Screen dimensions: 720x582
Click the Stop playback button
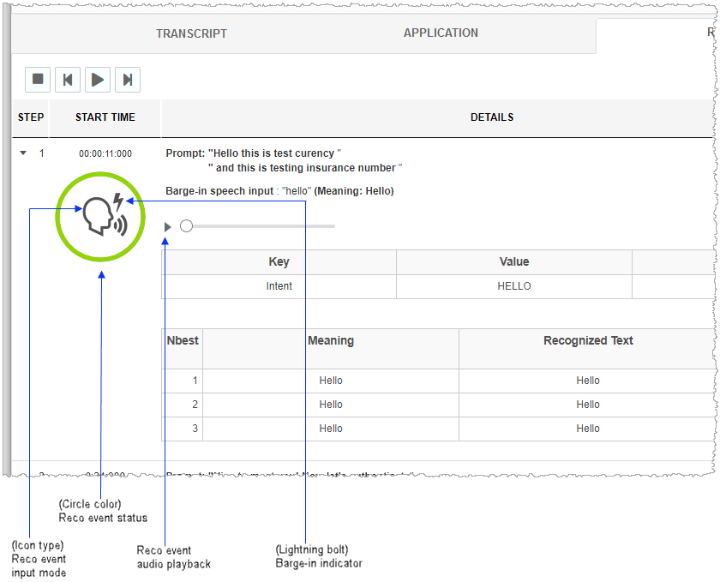coord(38,80)
